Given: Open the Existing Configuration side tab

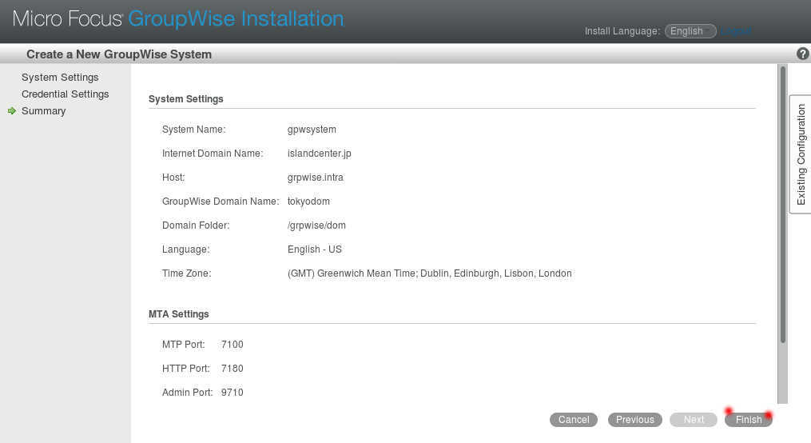Looking at the screenshot, I should 801,154.
